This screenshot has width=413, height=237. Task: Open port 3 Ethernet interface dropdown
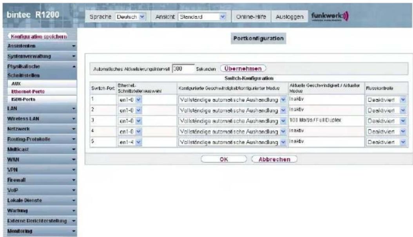pyautogui.click(x=130, y=121)
